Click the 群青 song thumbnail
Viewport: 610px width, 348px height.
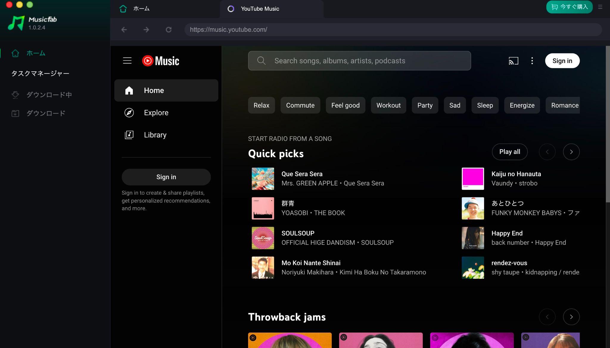pyautogui.click(x=263, y=208)
